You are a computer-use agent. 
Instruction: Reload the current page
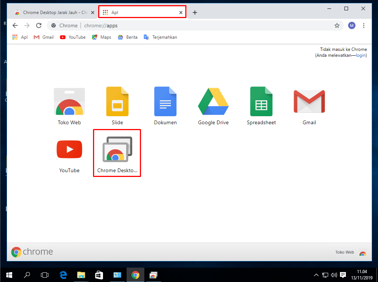click(39, 25)
